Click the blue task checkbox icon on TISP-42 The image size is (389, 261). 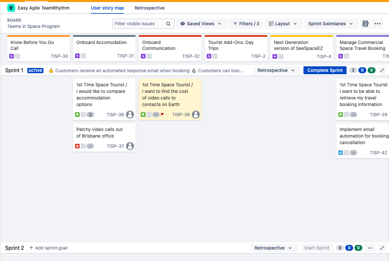pos(341,153)
